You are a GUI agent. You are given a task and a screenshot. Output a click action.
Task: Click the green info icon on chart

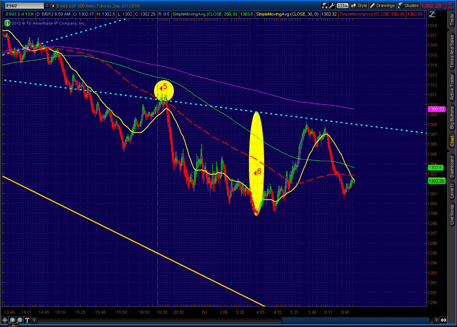pos(7,23)
